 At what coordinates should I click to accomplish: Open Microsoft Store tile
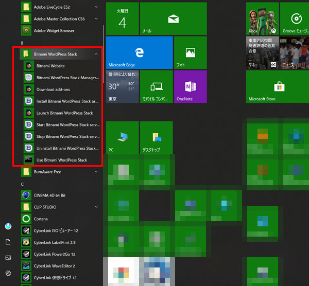click(x=278, y=86)
